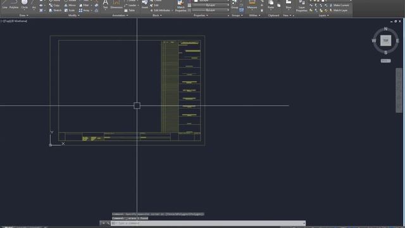Close the command line window

click(103, 223)
